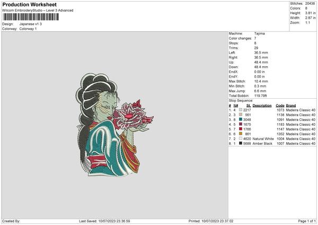The width and height of the screenshot is (318, 225).
Task: Click the geisha embroidery design preview
Action: click(114, 125)
